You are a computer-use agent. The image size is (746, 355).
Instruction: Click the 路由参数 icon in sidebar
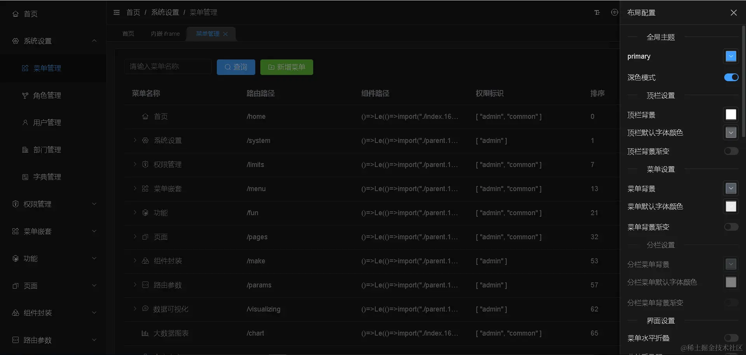[x=16, y=340]
